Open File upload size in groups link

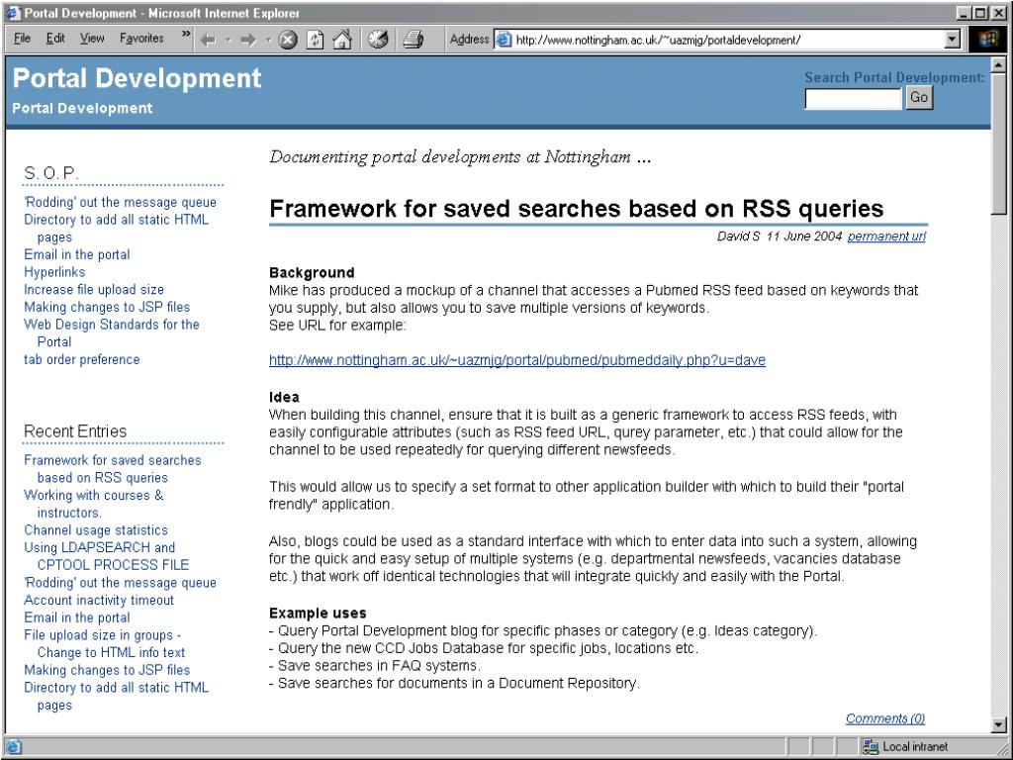tap(105, 643)
